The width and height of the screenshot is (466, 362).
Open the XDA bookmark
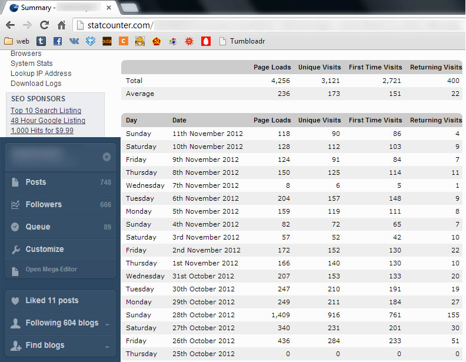(107, 41)
